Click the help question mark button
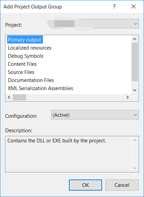 pyautogui.click(x=114, y=6)
